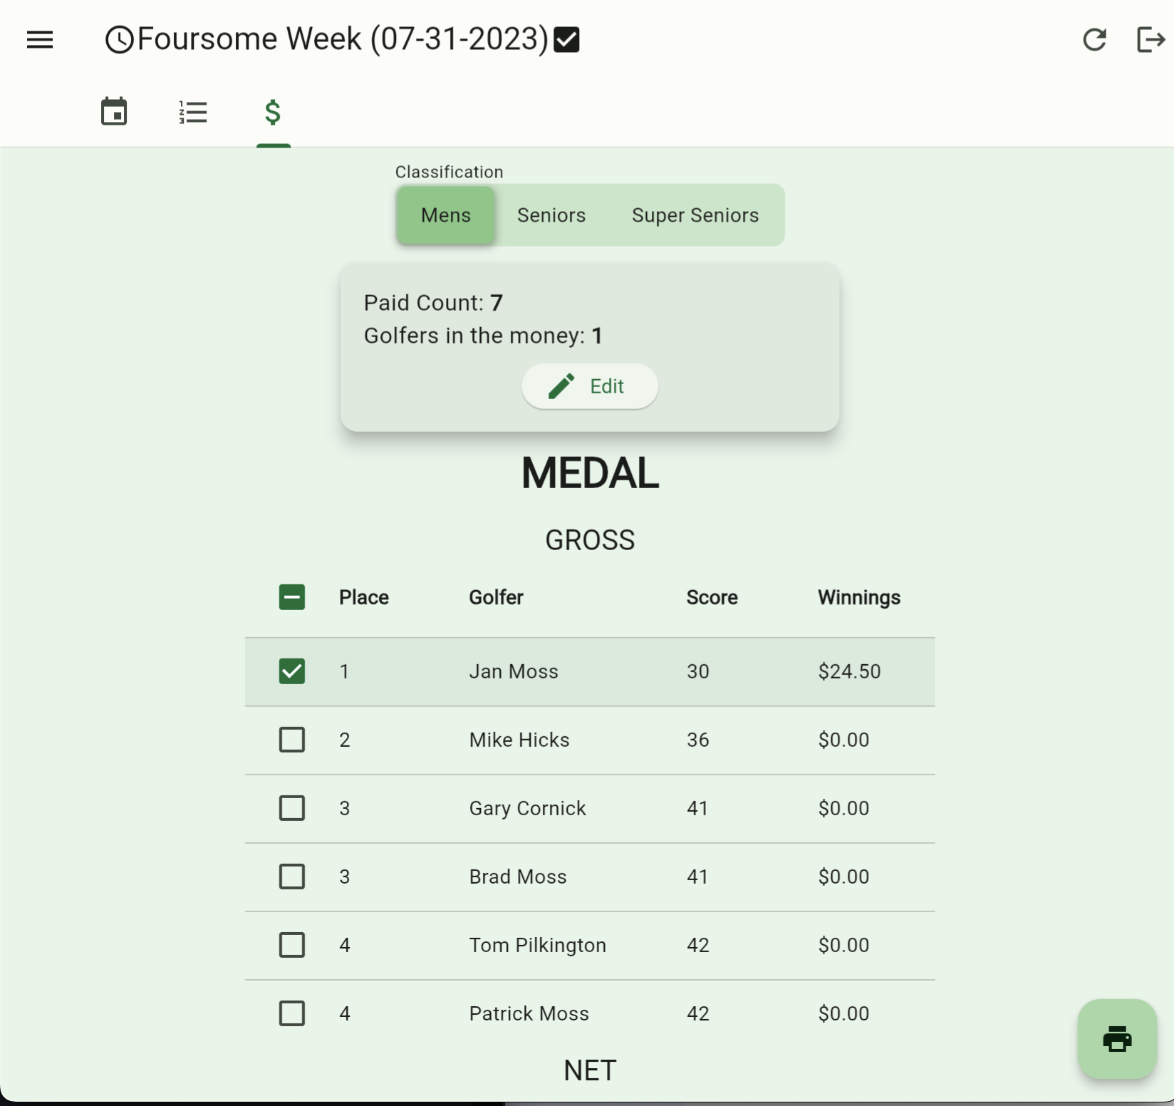The image size is (1174, 1106).
Task: Tick the Tom Pilkington checkbox
Action: (x=292, y=945)
